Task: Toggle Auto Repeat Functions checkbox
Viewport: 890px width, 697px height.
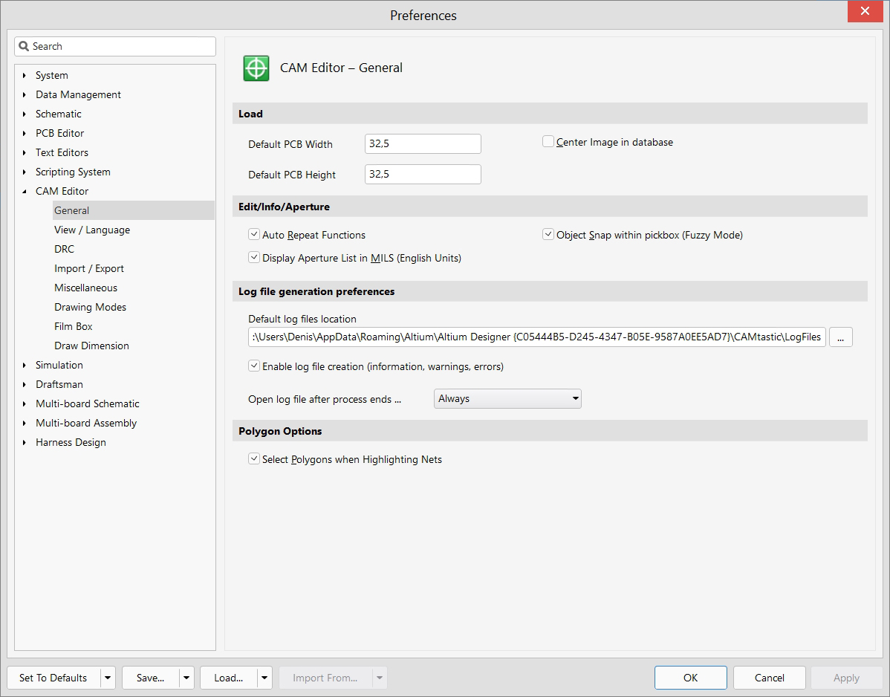Action: click(x=254, y=234)
